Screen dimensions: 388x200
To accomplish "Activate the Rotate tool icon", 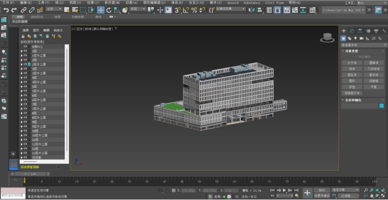I will tap(108, 10).
